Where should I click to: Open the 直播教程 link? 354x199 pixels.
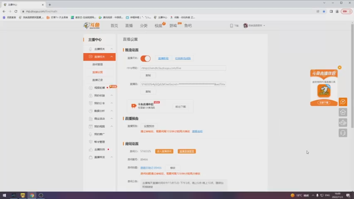pyautogui.click(x=163, y=58)
